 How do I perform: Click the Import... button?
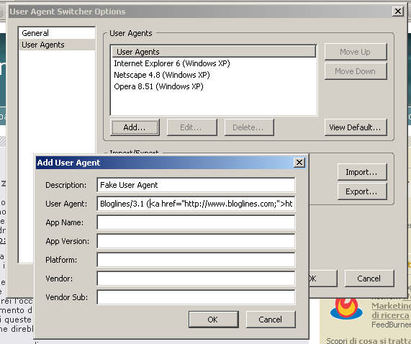tap(362, 172)
